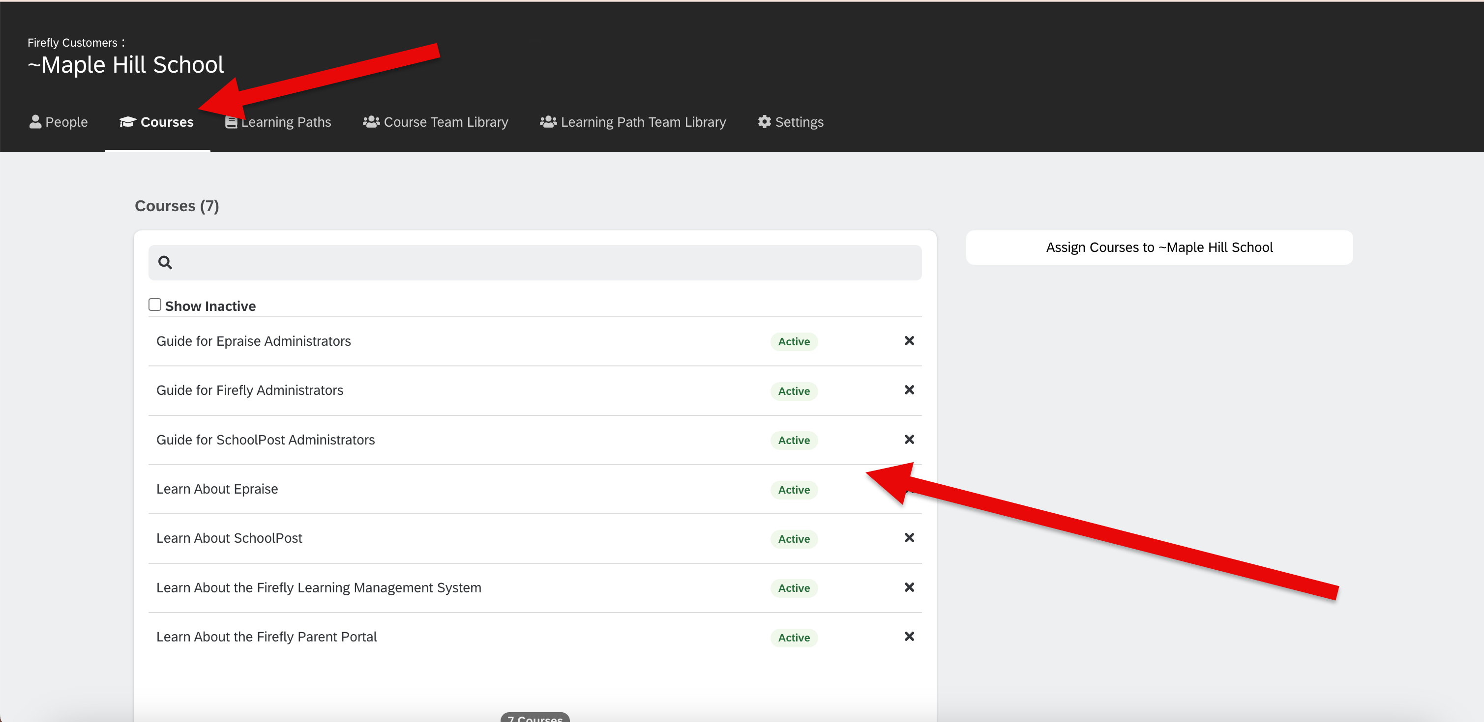
Task: Open Guide for Epraise Administrators course
Action: pyautogui.click(x=253, y=341)
